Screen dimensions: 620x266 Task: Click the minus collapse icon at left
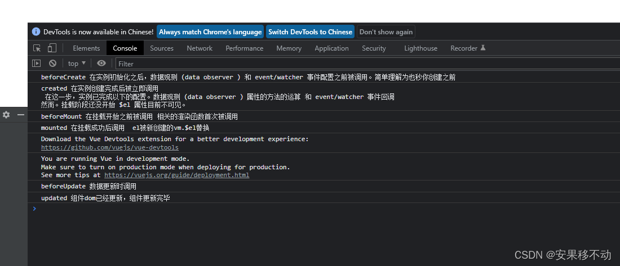coord(20,115)
